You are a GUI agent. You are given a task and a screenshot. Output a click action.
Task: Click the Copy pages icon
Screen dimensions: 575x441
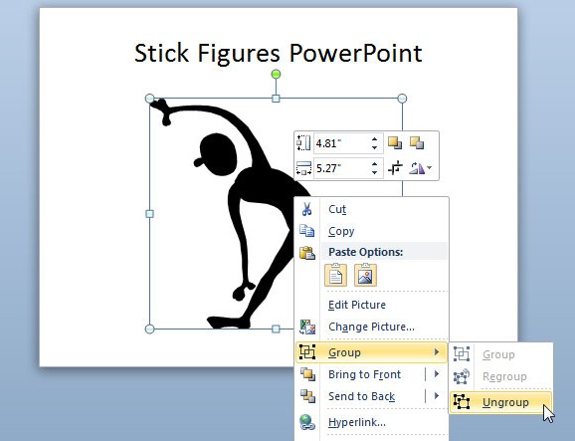coord(307,231)
